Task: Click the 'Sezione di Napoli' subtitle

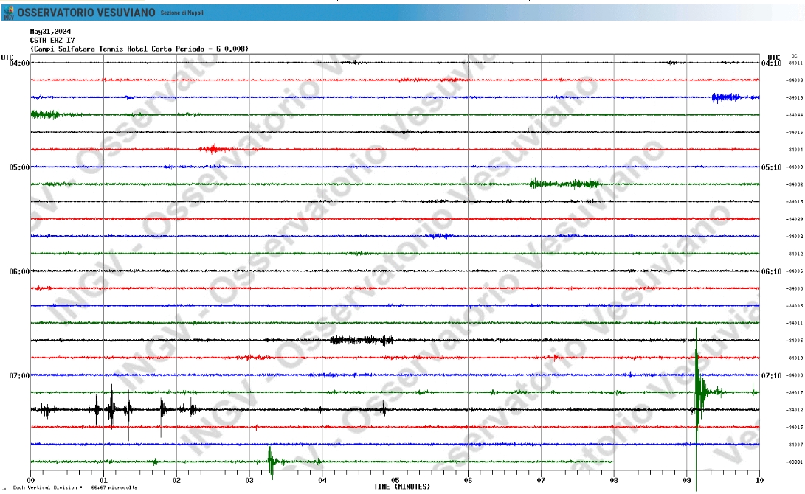Action: click(x=182, y=13)
